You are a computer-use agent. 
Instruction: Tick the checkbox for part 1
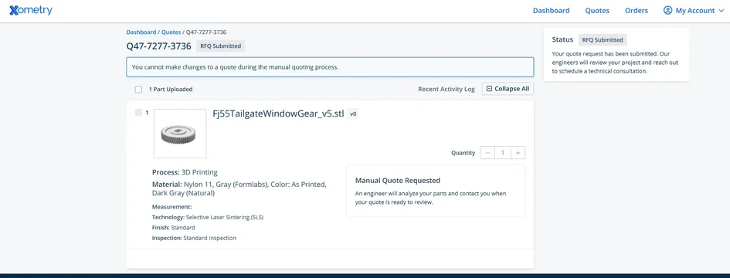click(x=138, y=112)
